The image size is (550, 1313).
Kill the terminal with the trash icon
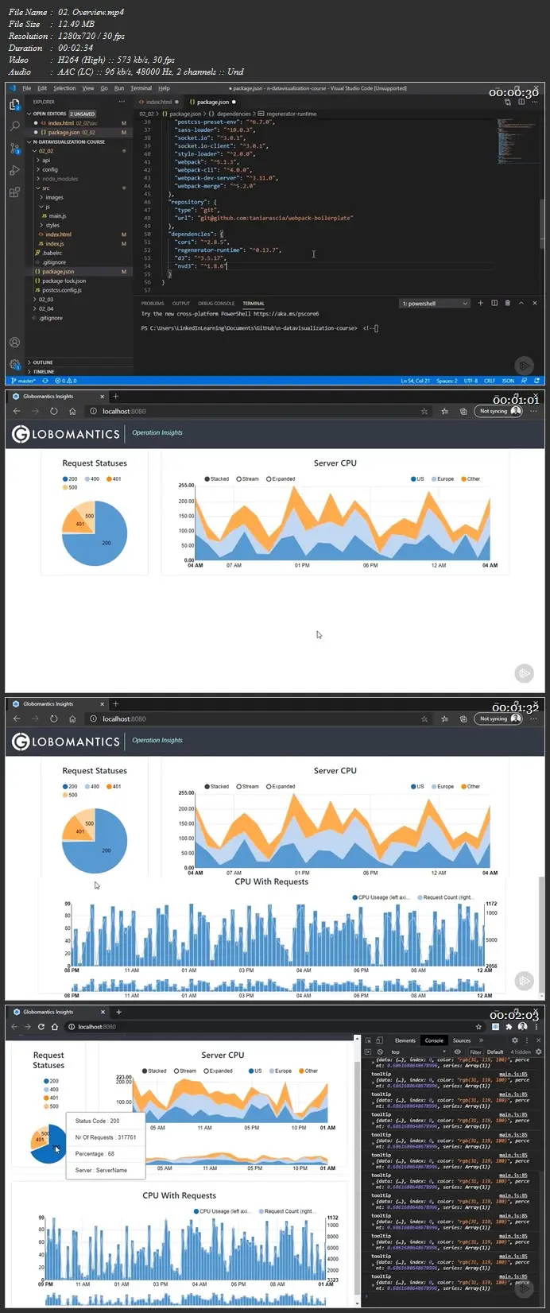click(507, 303)
